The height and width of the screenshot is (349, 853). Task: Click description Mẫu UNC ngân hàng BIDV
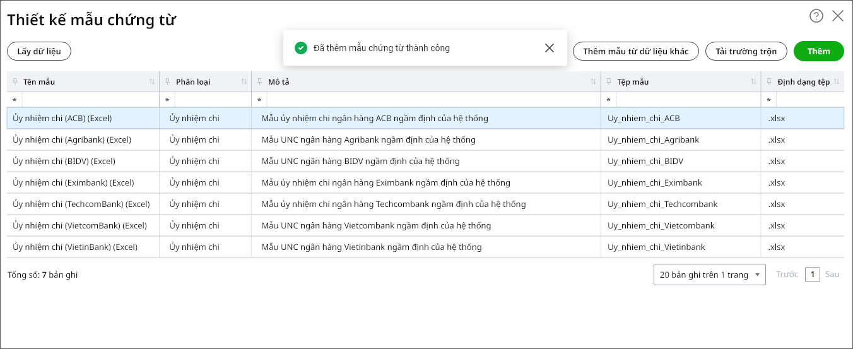360,161
